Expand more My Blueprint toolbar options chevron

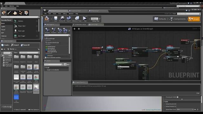[69, 31]
